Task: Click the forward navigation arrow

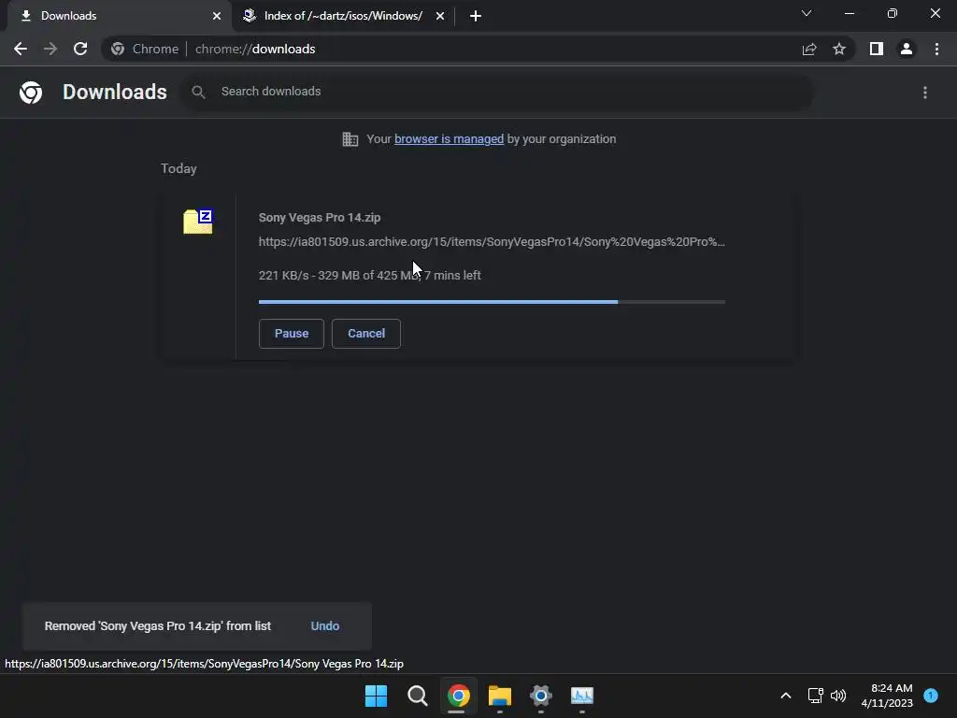Action: pyautogui.click(x=50, y=49)
